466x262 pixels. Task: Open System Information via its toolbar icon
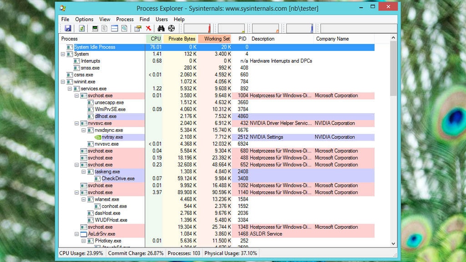click(x=95, y=28)
